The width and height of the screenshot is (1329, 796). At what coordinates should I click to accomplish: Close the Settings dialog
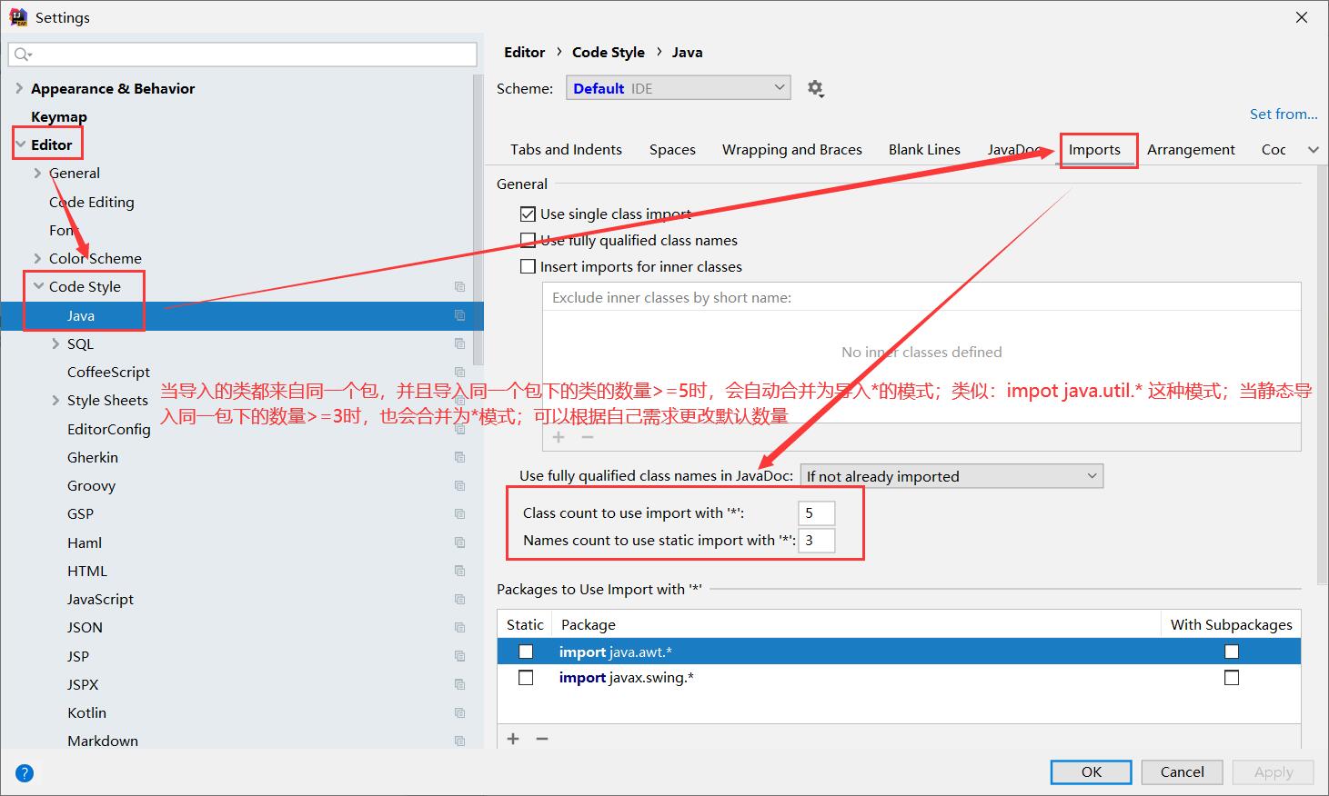(1302, 17)
